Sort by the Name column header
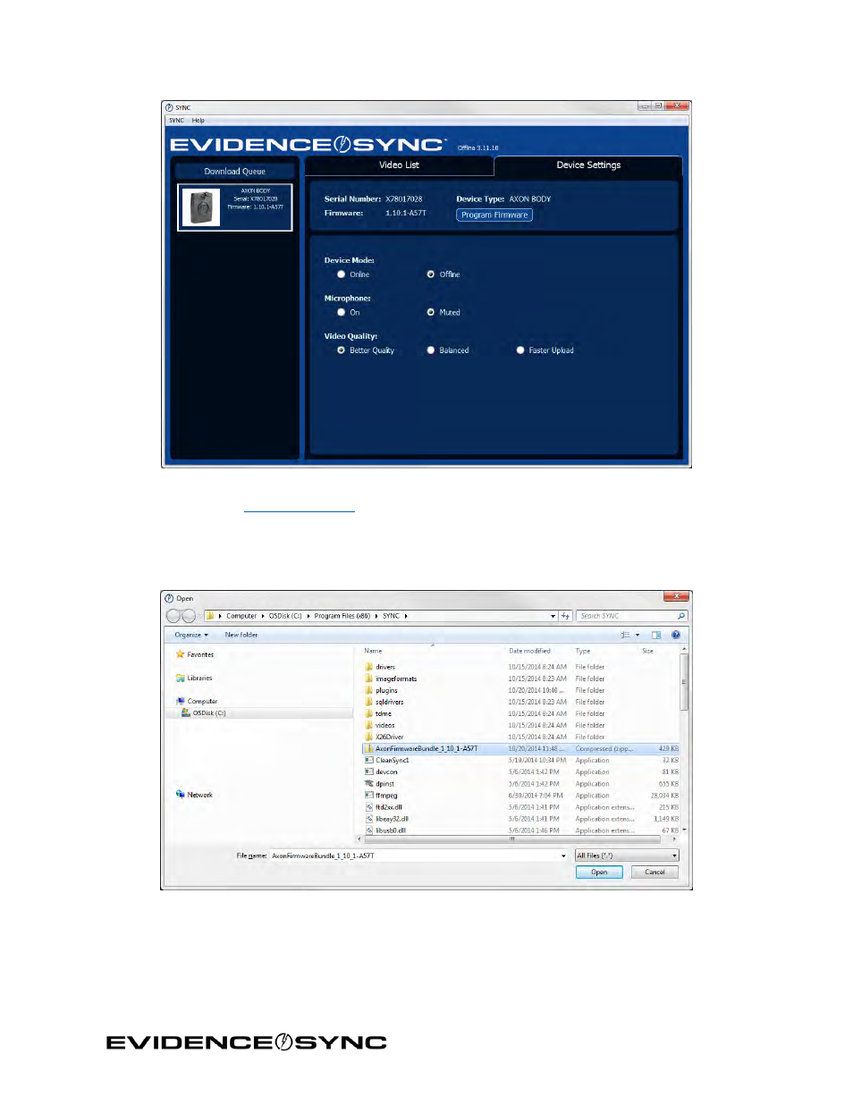Viewport: 853px width, 1104px height. 373,651
